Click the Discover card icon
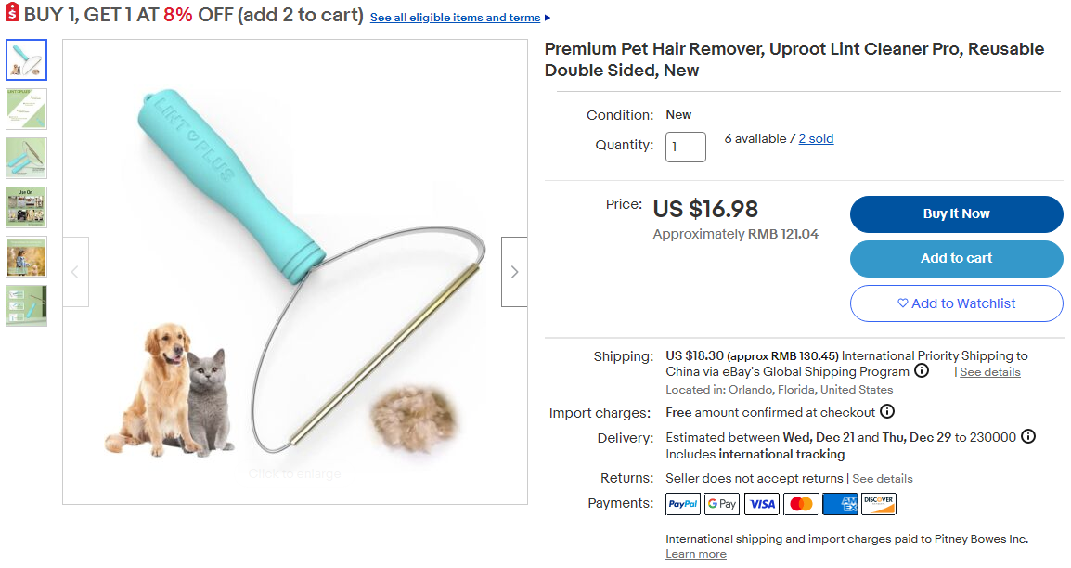 tap(878, 504)
